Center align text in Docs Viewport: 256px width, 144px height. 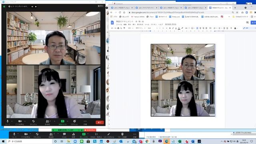coord(200,28)
